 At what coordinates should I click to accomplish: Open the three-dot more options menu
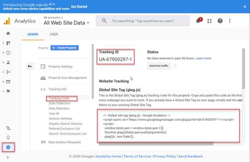[x=230, y=21]
